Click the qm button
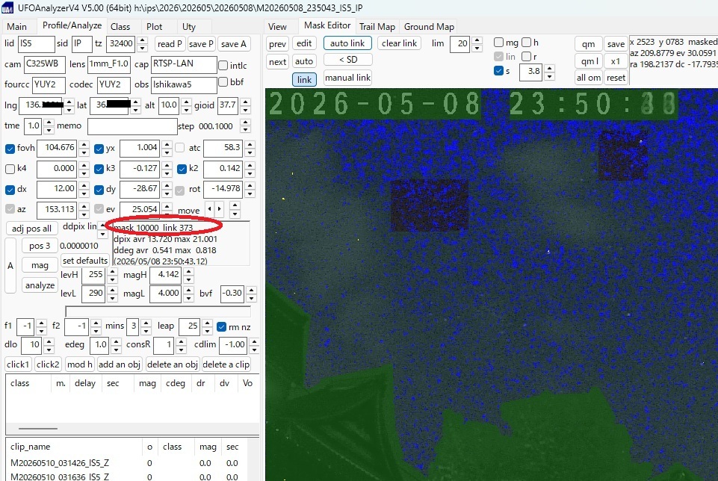The image size is (718, 481). tap(589, 44)
